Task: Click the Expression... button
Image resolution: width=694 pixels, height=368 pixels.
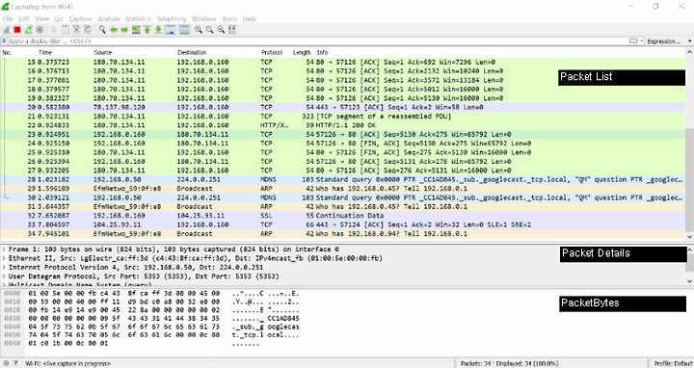Action: (x=663, y=41)
